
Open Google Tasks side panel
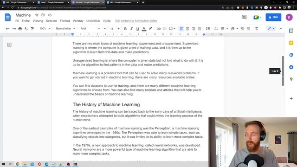click(291, 55)
